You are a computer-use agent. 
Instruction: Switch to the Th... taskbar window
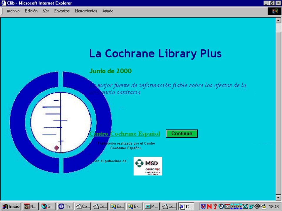coord(65,206)
